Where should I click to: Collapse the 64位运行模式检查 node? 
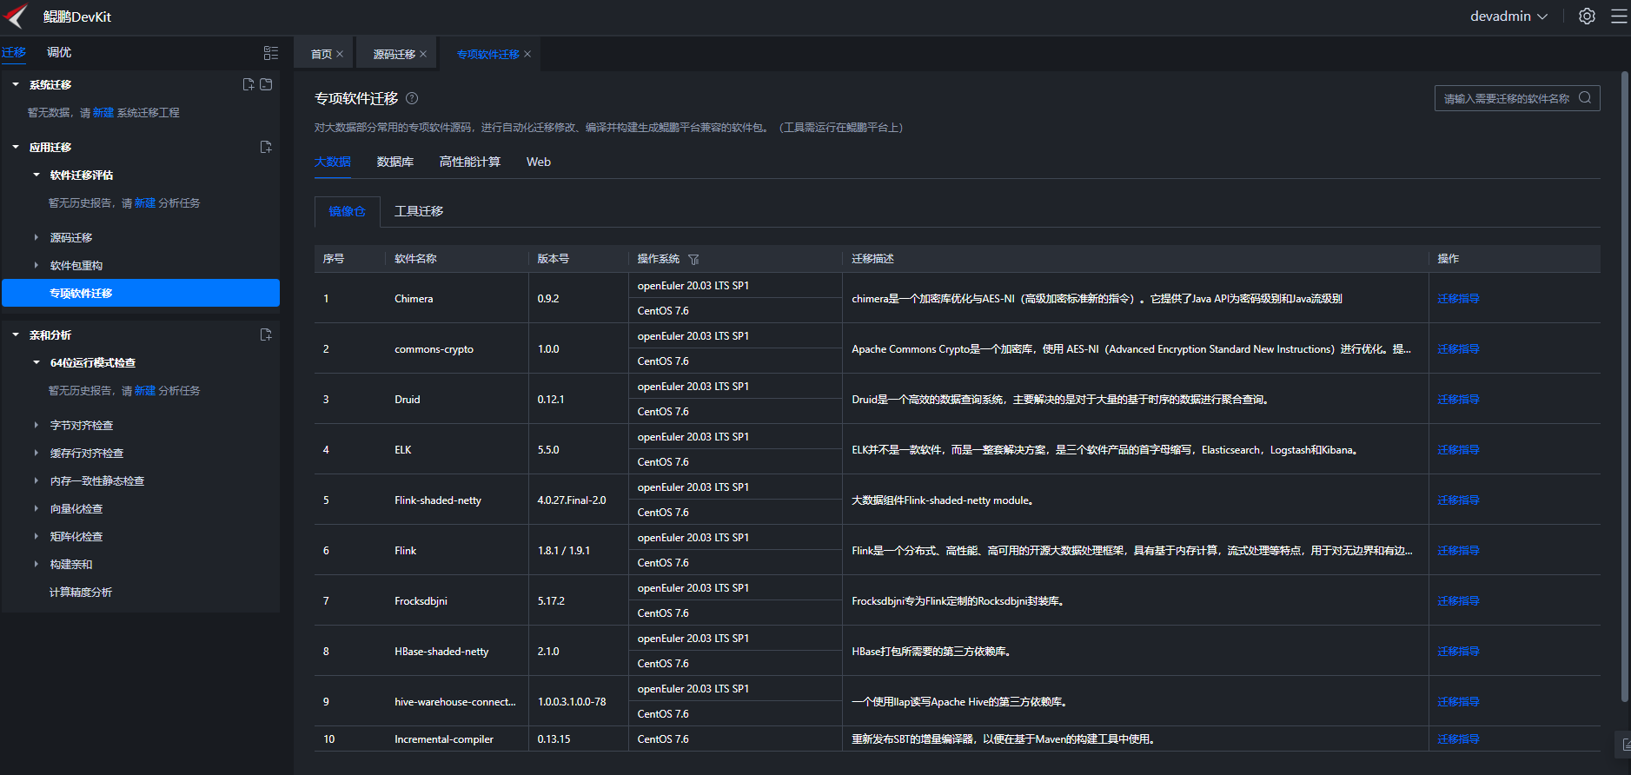(x=36, y=362)
